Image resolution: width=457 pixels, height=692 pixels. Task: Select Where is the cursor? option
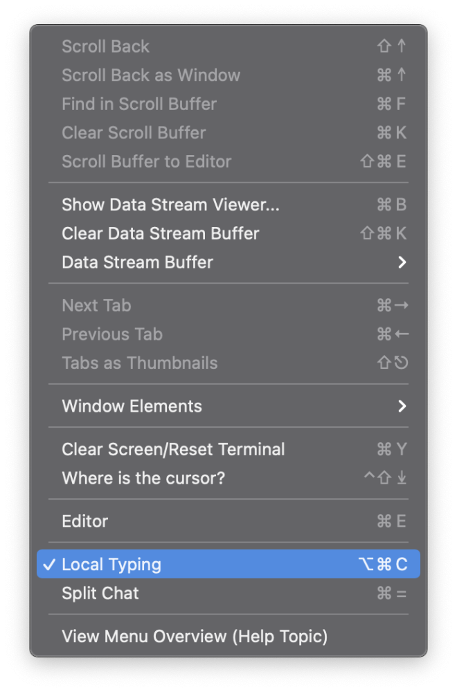[143, 479]
